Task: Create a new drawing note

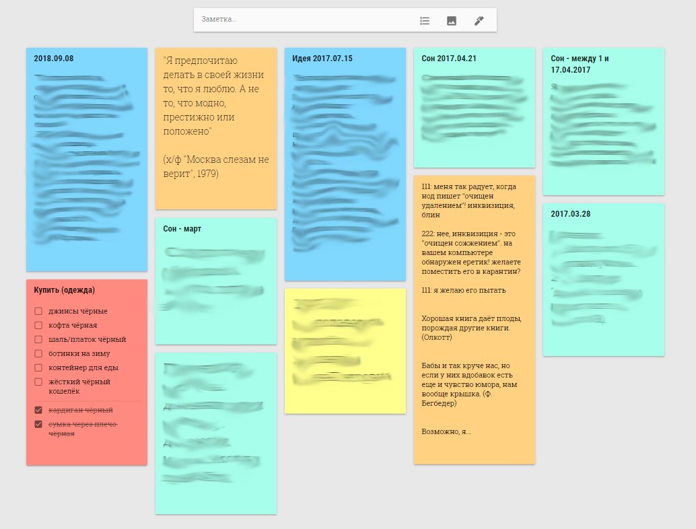Action: click(x=479, y=20)
